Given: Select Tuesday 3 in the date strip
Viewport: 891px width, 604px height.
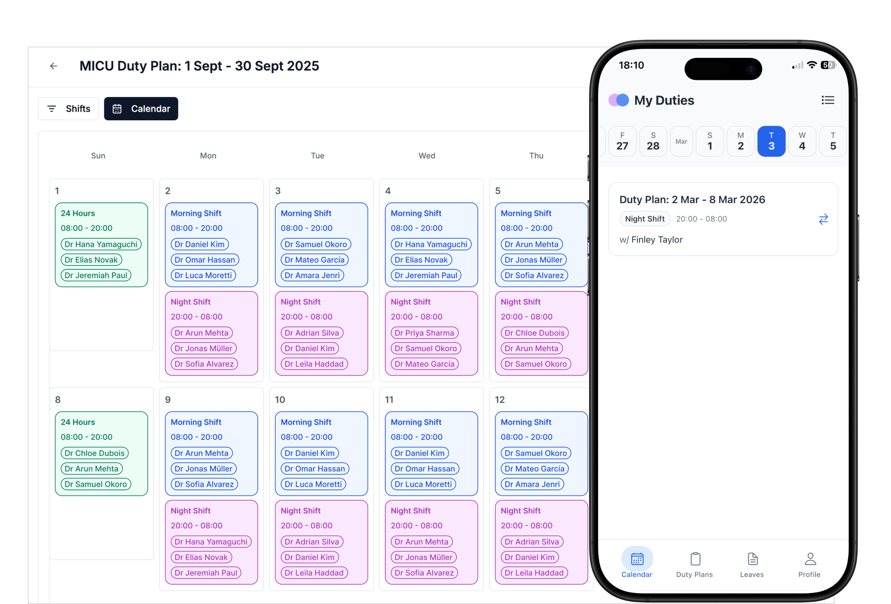Looking at the screenshot, I should [x=771, y=141].
